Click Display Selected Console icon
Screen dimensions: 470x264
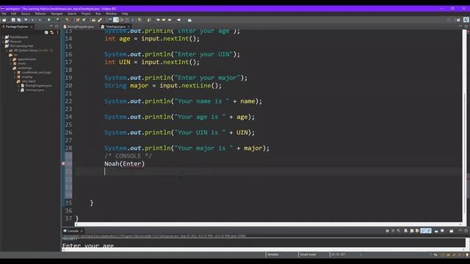tap(442, 231)
